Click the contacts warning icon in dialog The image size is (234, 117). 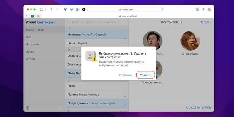point(91,56)
